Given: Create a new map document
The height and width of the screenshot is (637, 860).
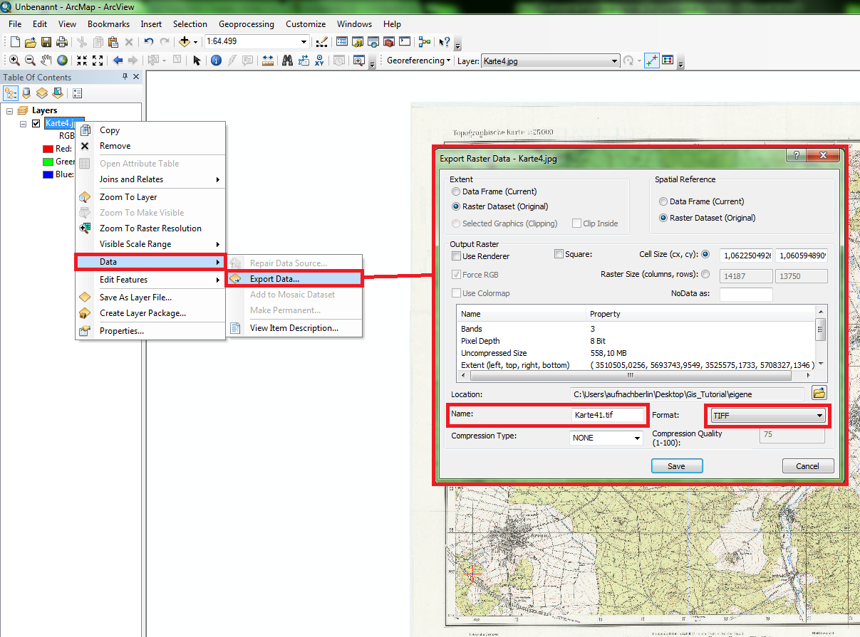Looking at the screenshot, I should [14, 42].
